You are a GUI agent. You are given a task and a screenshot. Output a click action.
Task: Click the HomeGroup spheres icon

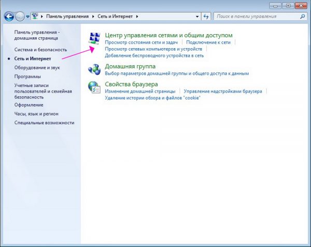pyautogui.click(x=94, y=69)
